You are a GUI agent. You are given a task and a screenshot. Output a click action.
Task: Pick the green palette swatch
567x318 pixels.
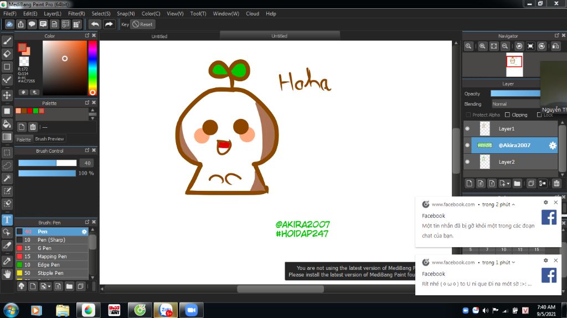[x=36, y=111]
